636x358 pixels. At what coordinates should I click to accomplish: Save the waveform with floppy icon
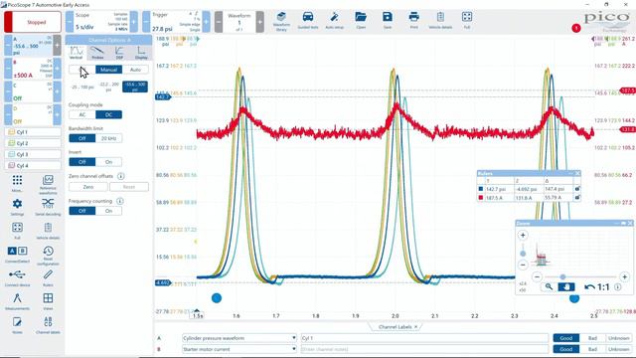pyautogui.click(x=388, y=21)
